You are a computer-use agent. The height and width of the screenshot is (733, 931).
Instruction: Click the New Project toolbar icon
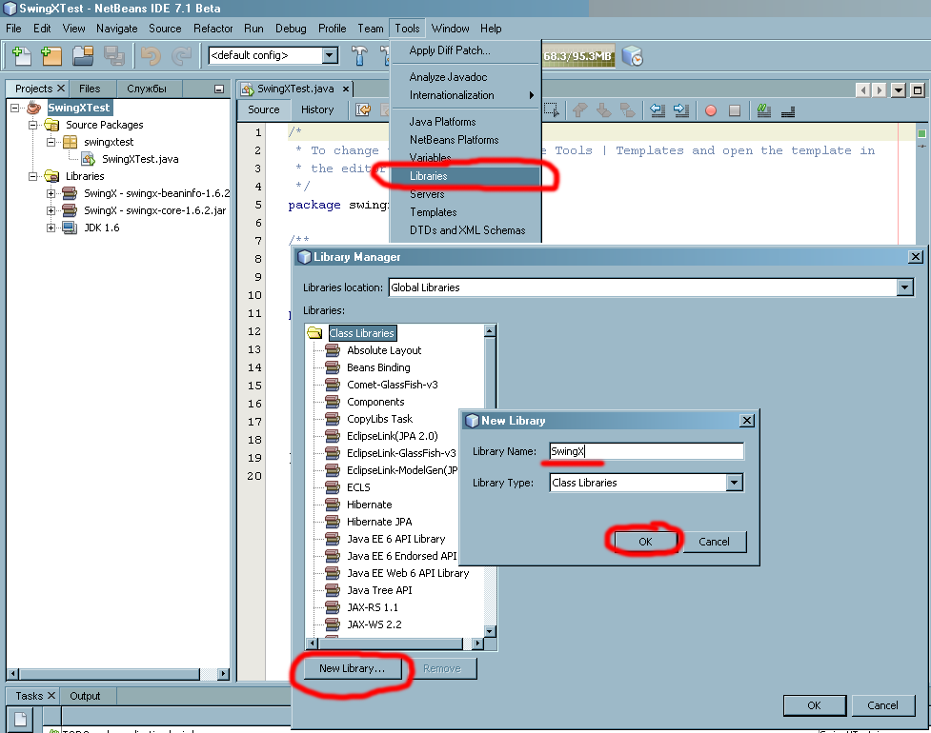point(51,56)
